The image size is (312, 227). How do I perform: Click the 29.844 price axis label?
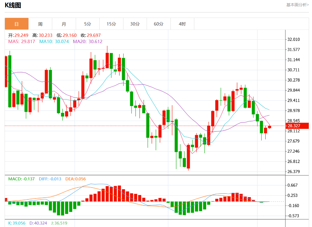coord(294,90)
